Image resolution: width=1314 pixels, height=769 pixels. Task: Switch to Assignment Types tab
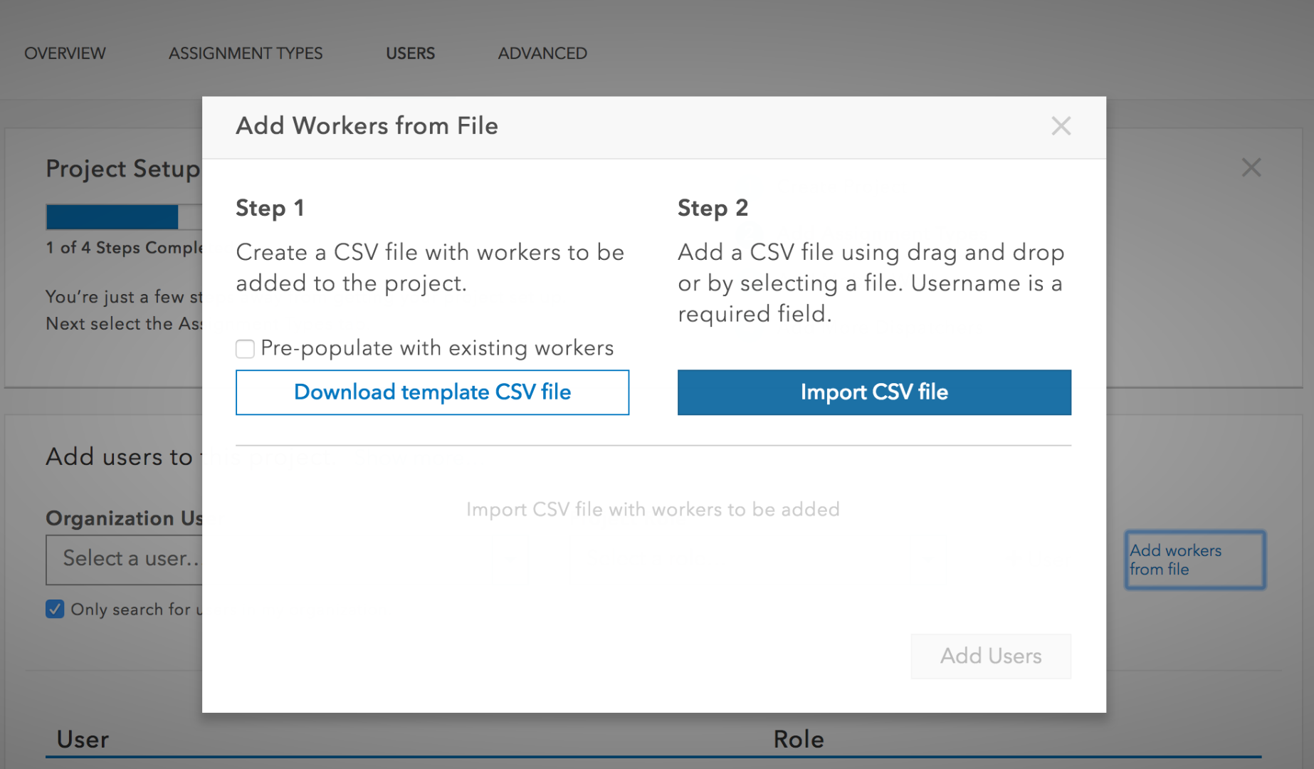[x=245, y=53]
